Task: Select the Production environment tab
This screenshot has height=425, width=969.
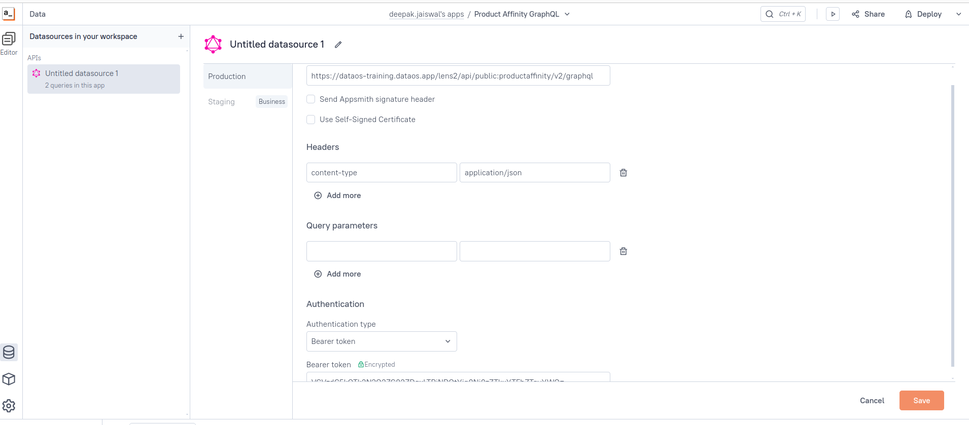Action: coord(248,76)
